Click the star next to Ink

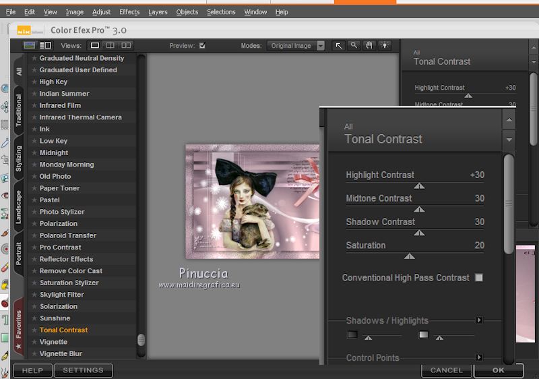coord(34,129)
